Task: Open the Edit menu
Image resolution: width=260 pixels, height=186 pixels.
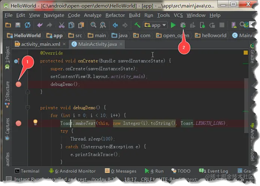Action: coord(21,15)
